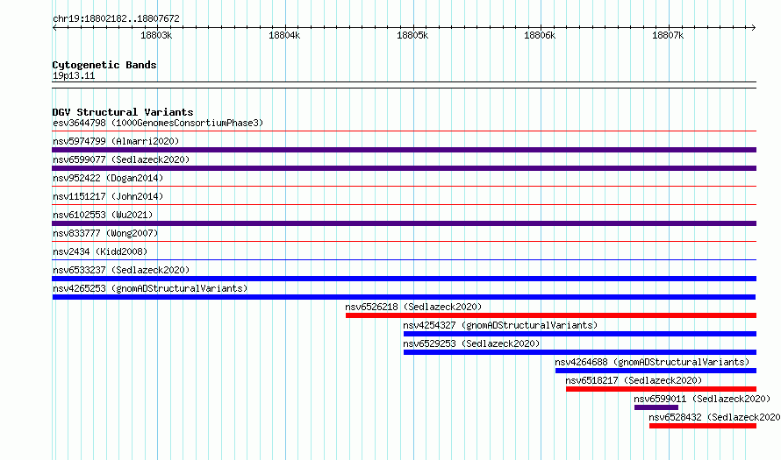Click the 18803k ruler label
Viewport: 781px width, 460px height.
coord(156,35)
